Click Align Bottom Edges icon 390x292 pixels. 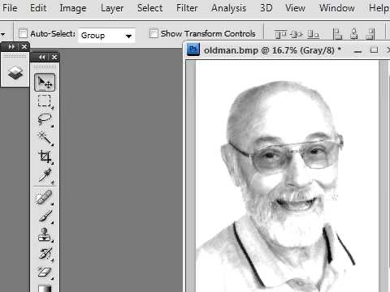[x=313, y=34]
